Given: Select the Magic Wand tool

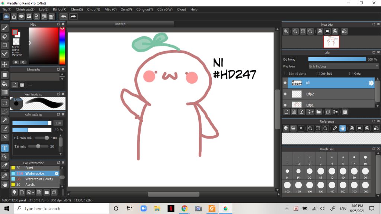Looking at the screenshot, I should coord(4,120).
